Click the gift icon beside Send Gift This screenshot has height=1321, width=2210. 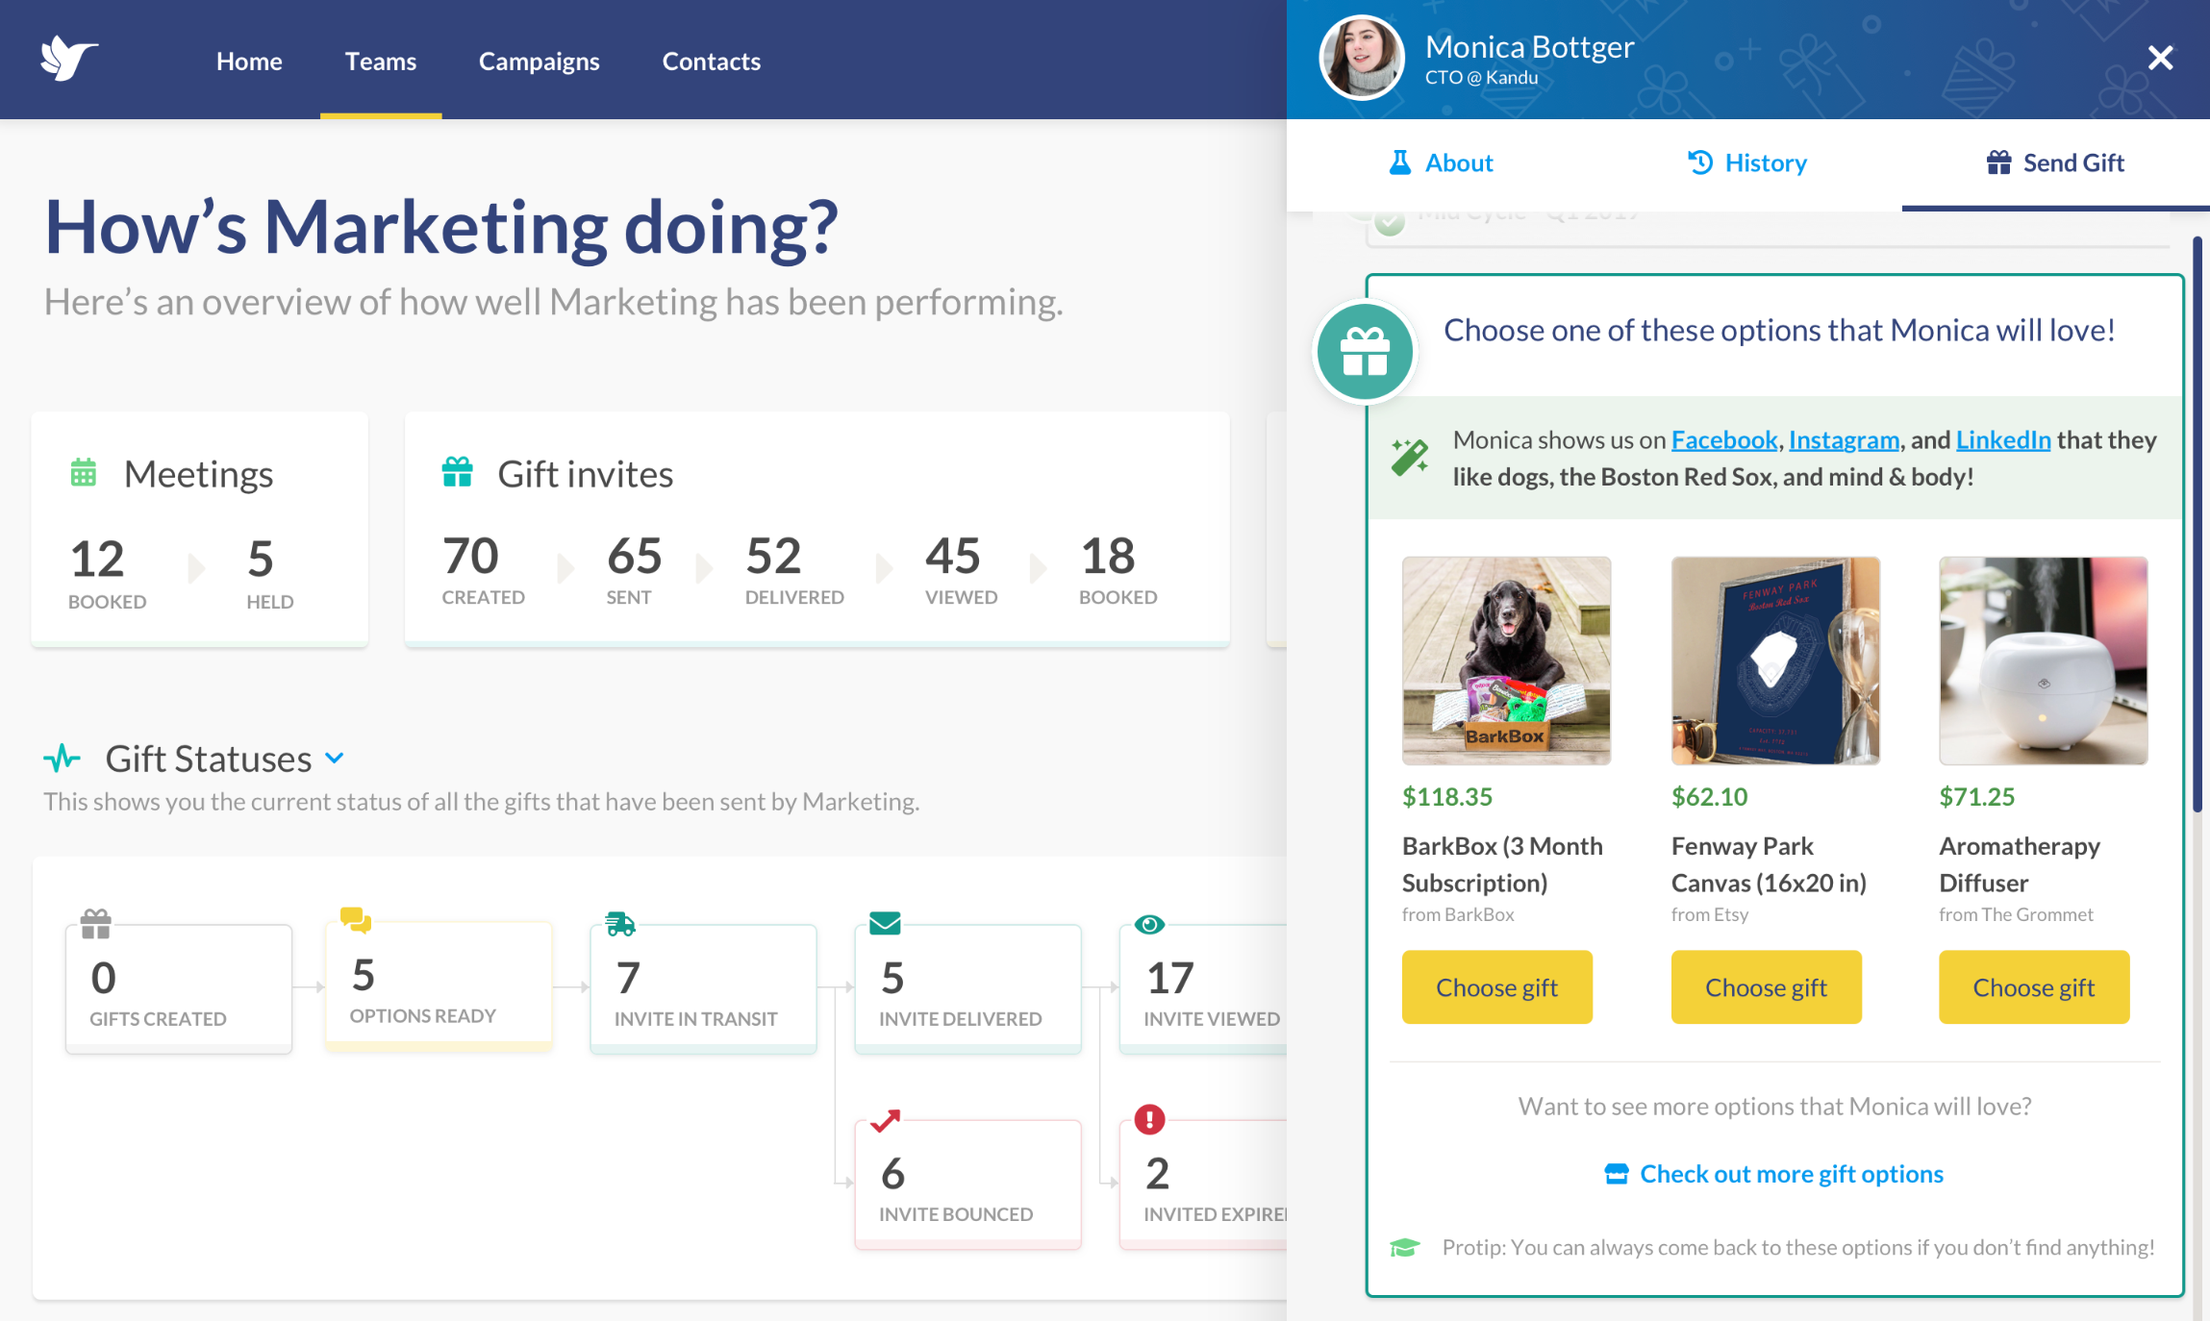point(1998,162)
